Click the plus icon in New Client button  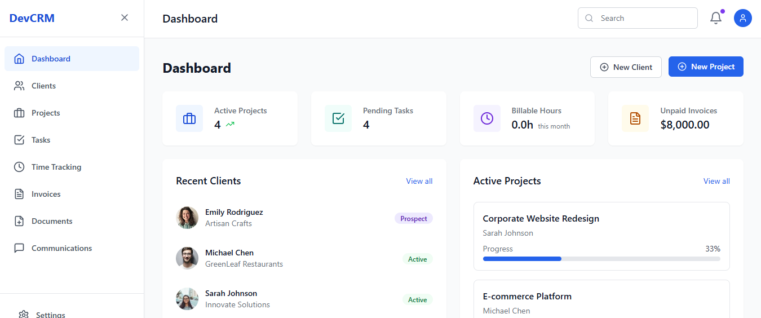604,67
